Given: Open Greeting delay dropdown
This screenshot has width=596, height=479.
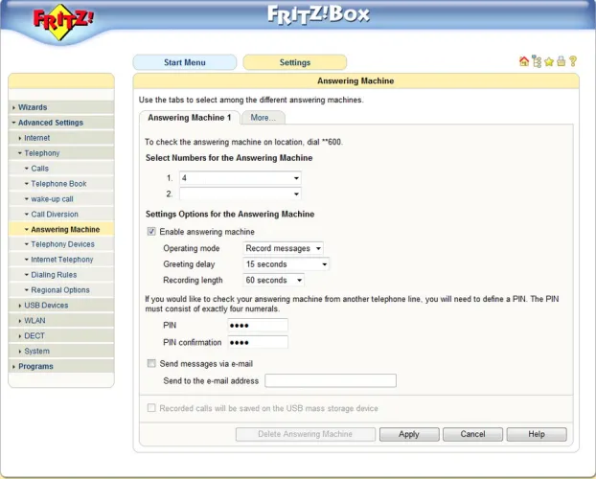Looking at the screenshot, I should (286, 264).
